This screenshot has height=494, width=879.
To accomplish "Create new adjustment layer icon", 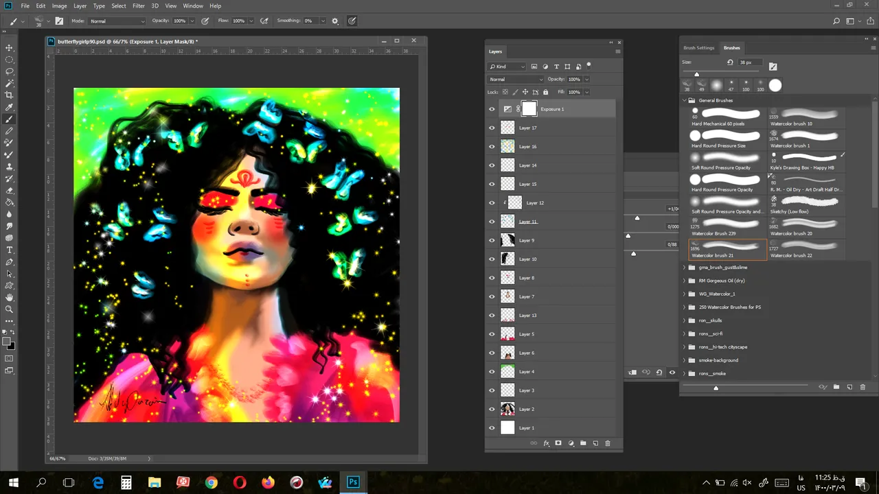I will tap(571, 443).
